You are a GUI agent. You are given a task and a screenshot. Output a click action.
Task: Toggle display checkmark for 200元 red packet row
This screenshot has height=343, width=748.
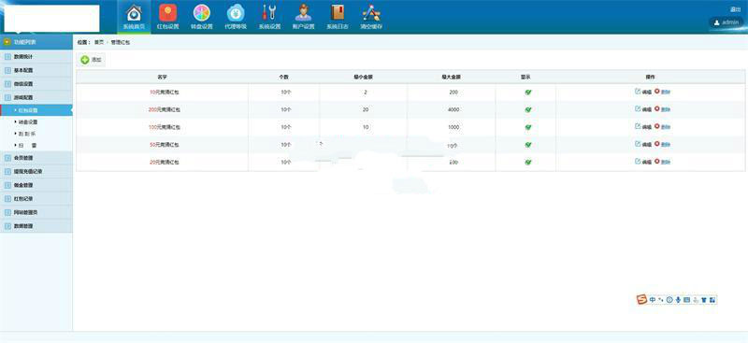[528, 109]
